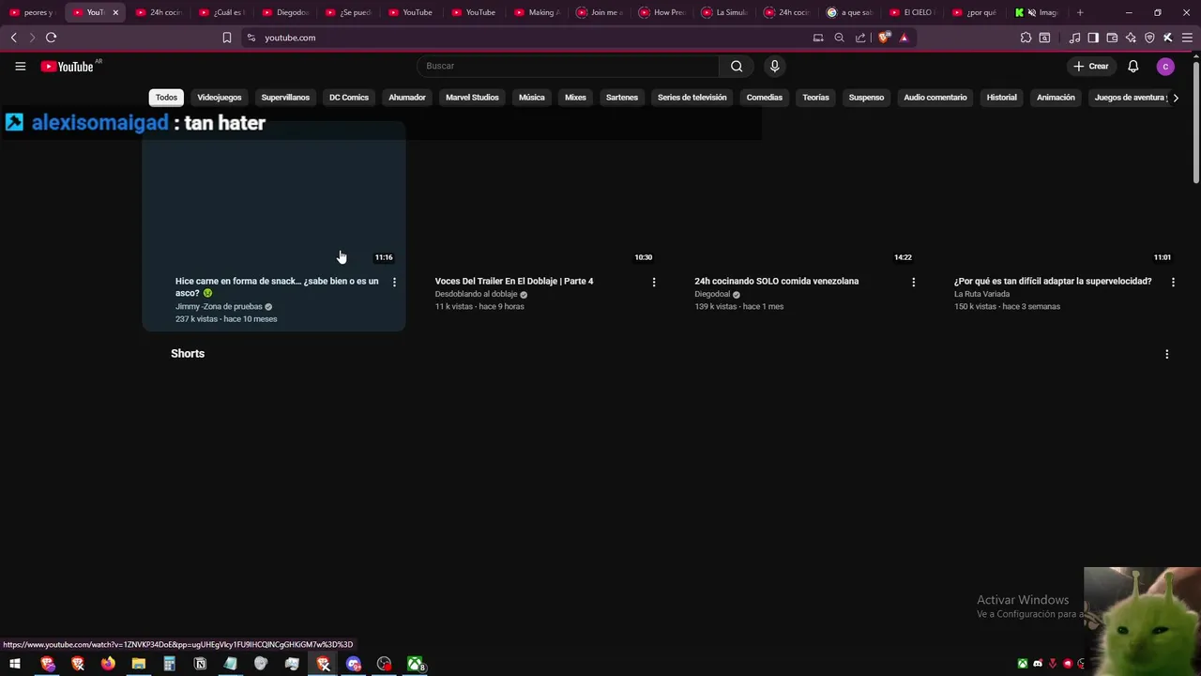Screen dimensions: 1201x676
Task: Select the Marvel Studios filter chip
Action: coord(472,98)
